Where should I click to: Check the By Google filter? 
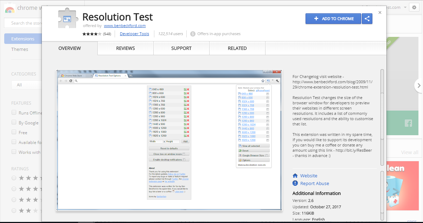(14, 122)
